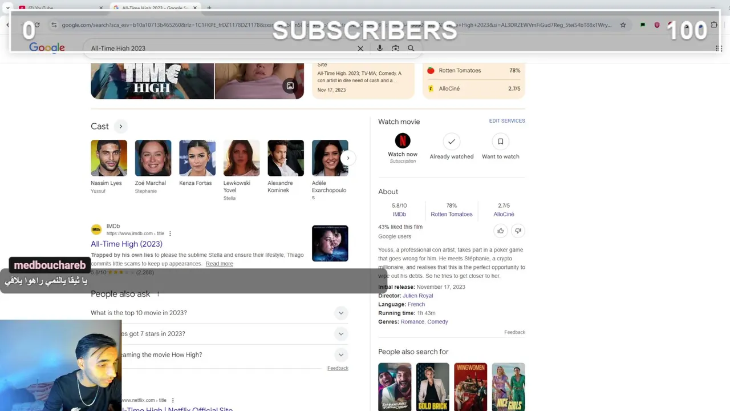Image resolution: width=730 pixels, height=411 pixels.
Task: Like the film with thumbs up
Action: [500, 231]
